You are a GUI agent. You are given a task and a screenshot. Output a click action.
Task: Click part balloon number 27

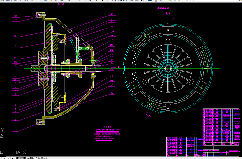click(112, 50)
